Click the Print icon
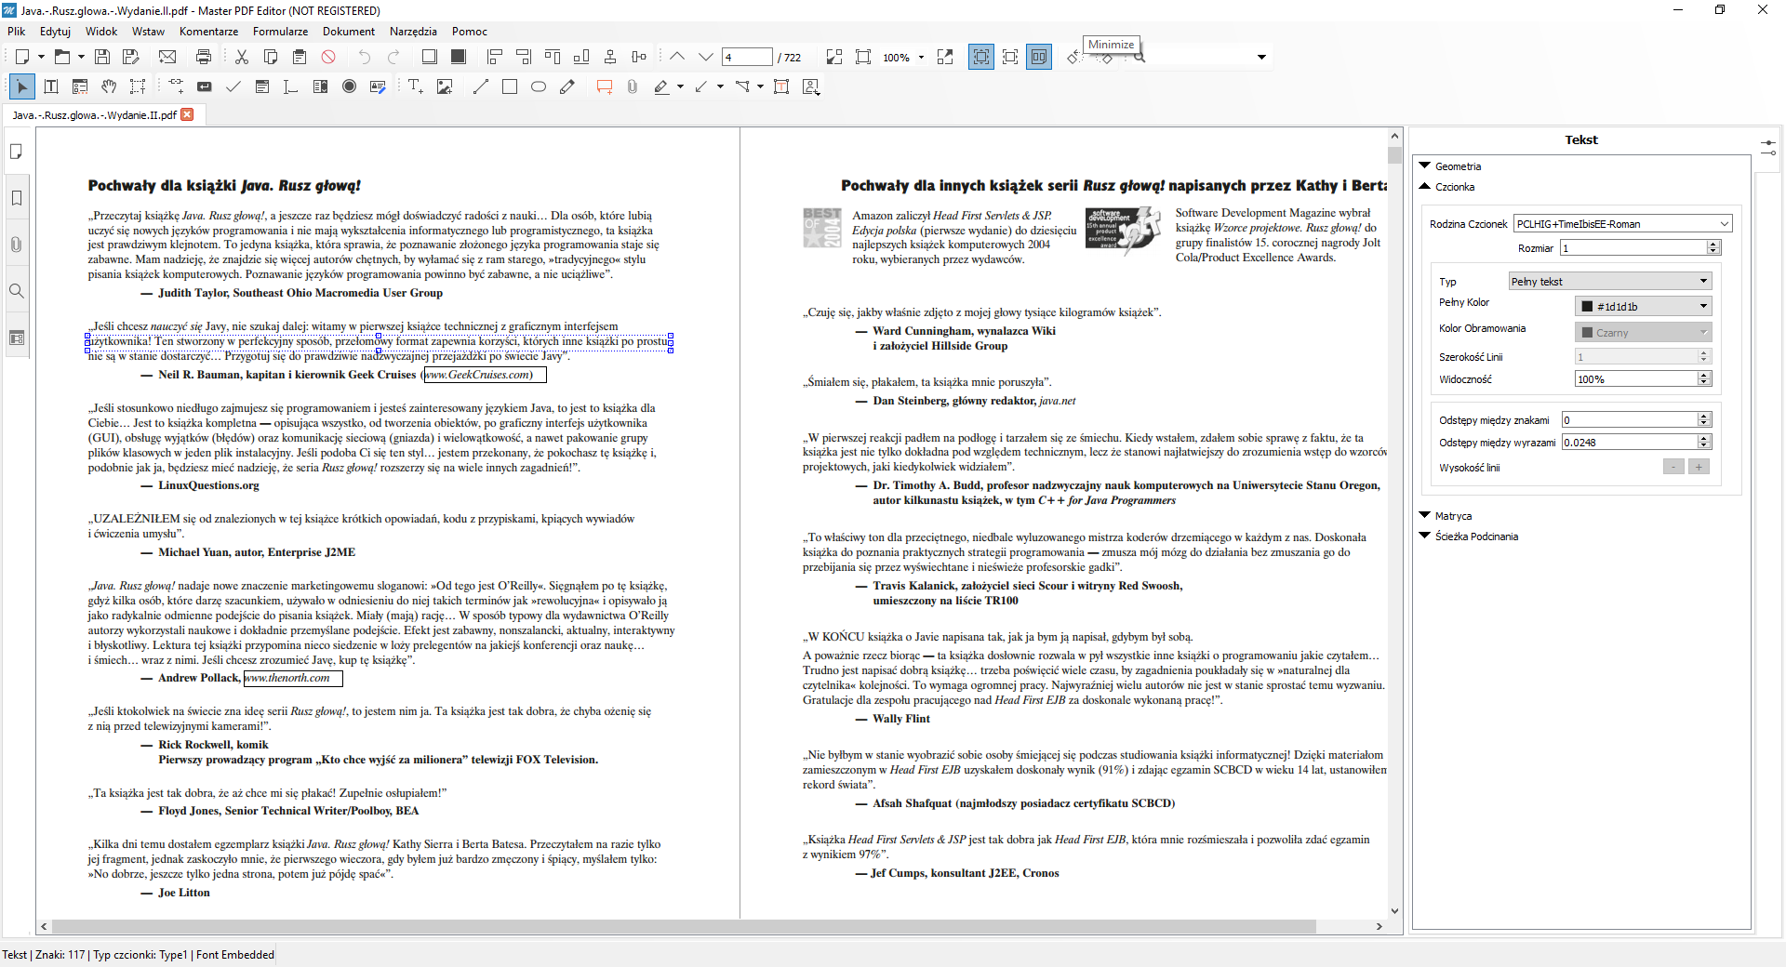Image resolution: width=1786 pixels, height=967 pixels. [204, 57]
